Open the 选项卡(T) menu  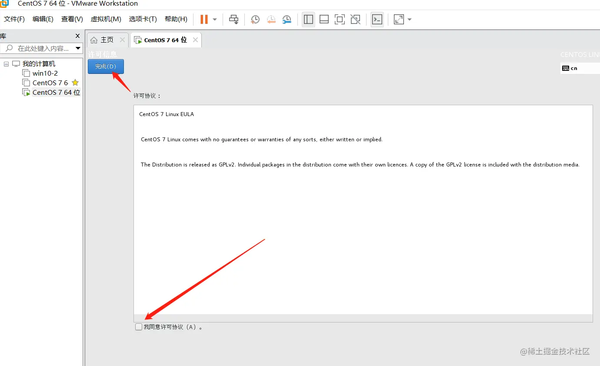[143, 19]
